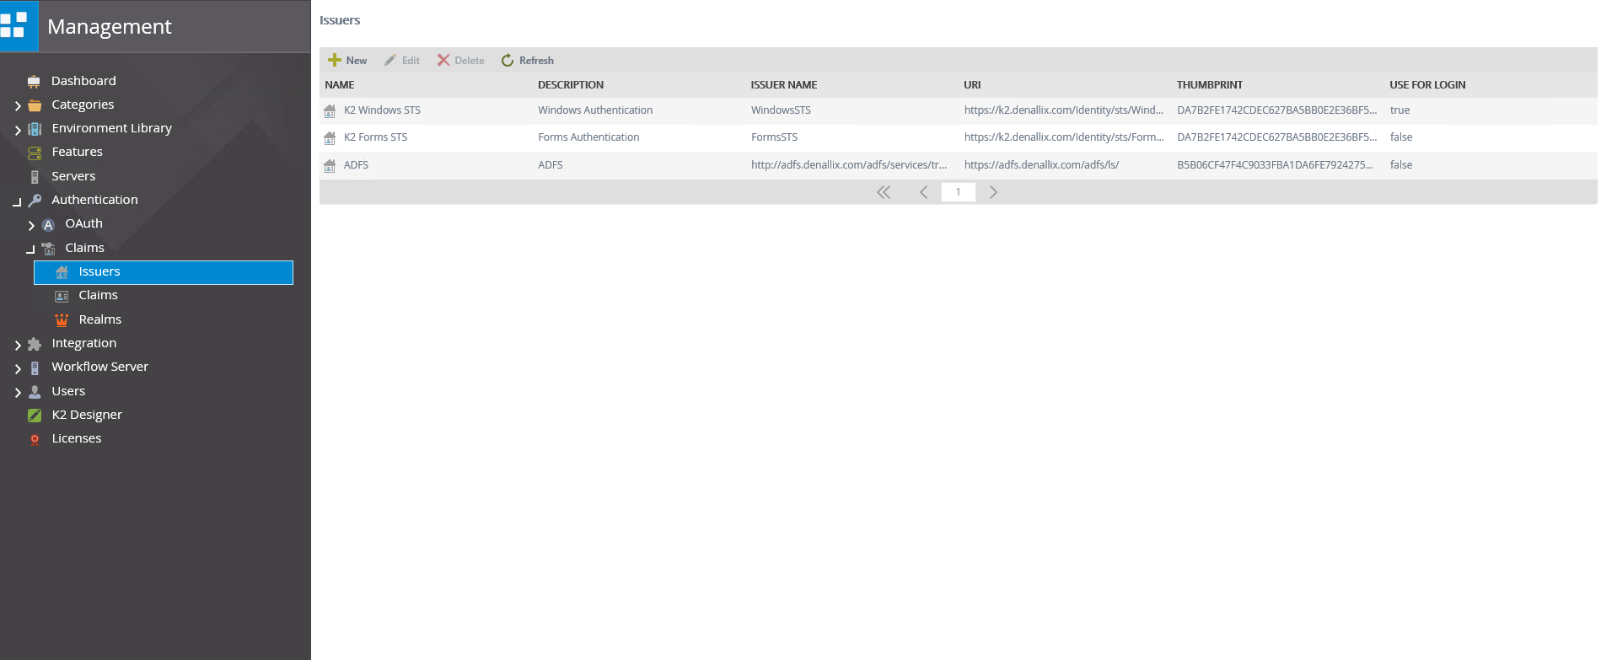Select the Issuers tree item label
The height and width of the screenshot is (660, 1601).
(99, 271)
